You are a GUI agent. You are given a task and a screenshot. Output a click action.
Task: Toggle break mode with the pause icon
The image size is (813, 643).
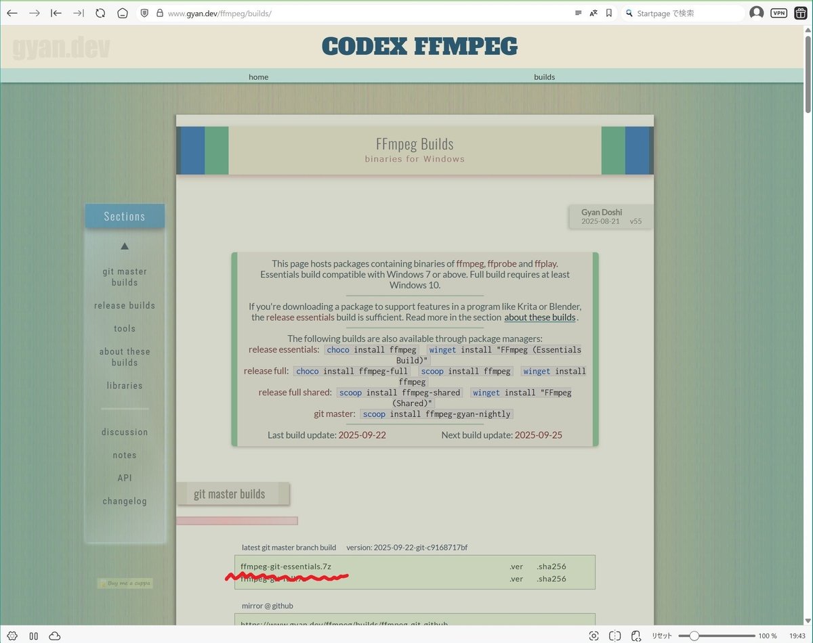click(33, 636)
